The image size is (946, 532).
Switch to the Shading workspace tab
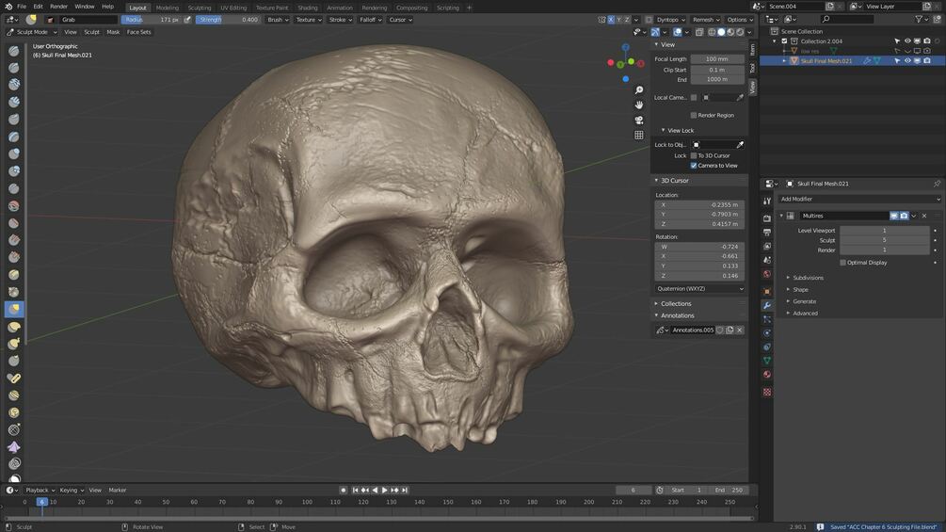(x=307, y=8)
